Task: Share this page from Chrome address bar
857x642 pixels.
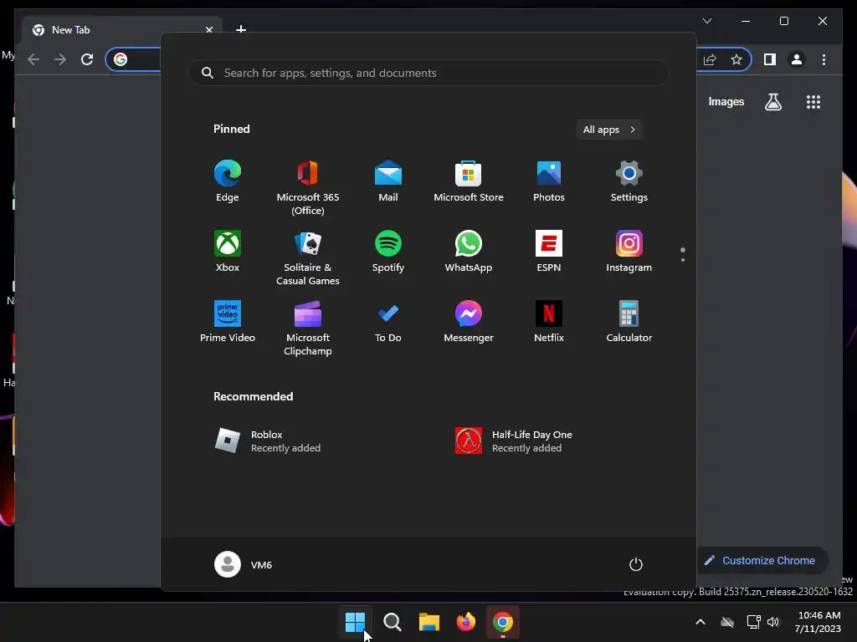Action: tap(710, 59)
